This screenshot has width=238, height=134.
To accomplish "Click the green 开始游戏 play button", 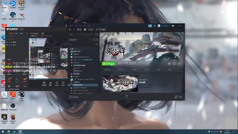I will click(109, 64).
